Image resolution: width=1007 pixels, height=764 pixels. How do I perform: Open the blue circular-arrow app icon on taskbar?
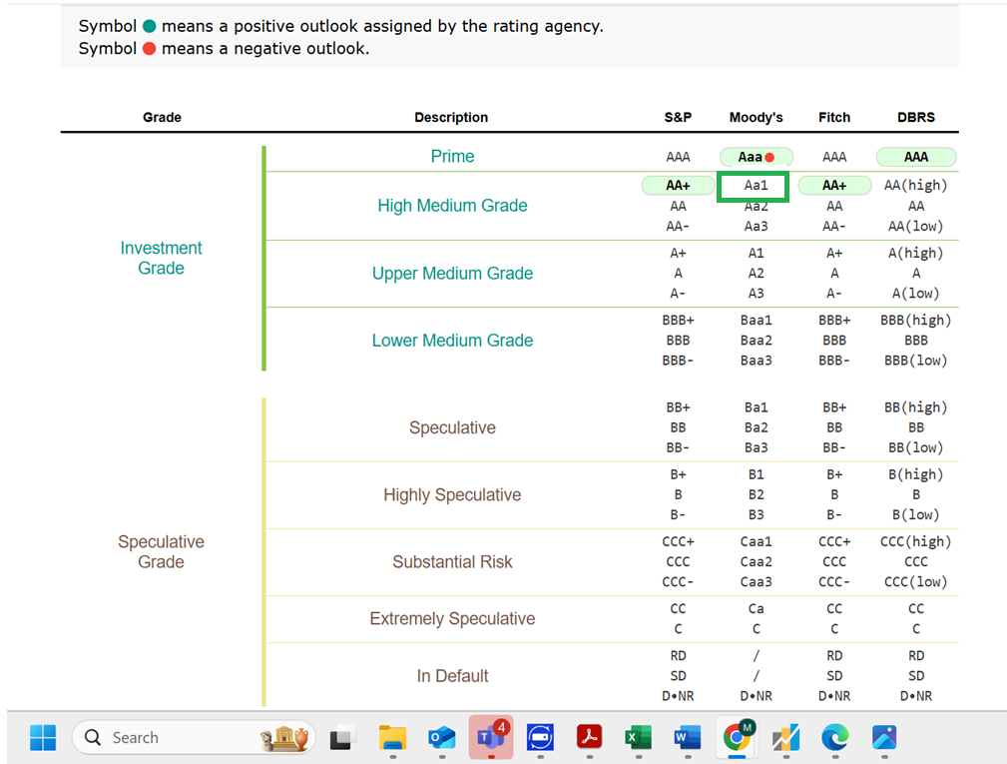point(540,737)
